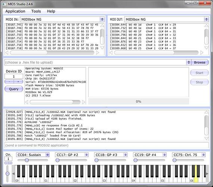The width and height of the screenshot is (213, 187).
Task: Click the Browse button
Action: click(200, 62)
